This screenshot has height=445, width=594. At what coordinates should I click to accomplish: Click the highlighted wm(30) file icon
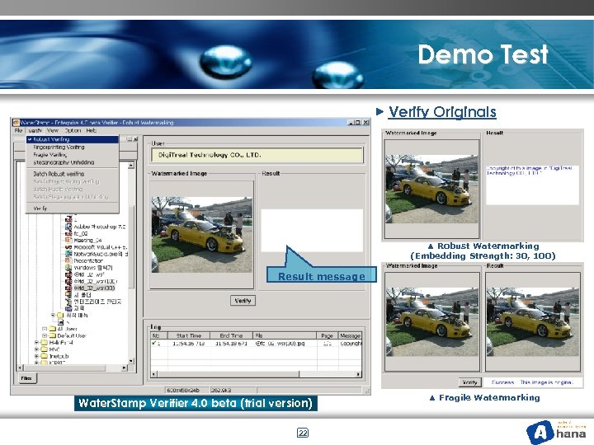point(68,288)
